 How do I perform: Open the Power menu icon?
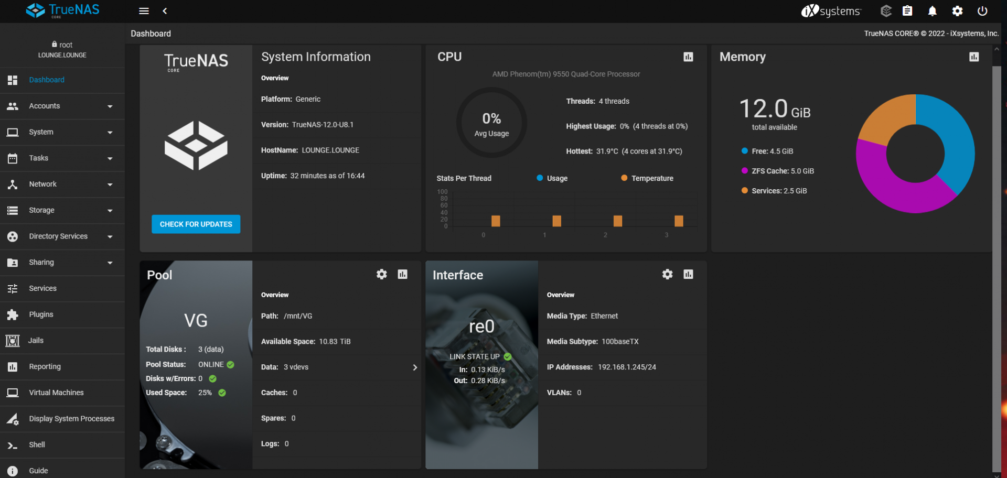982,11
